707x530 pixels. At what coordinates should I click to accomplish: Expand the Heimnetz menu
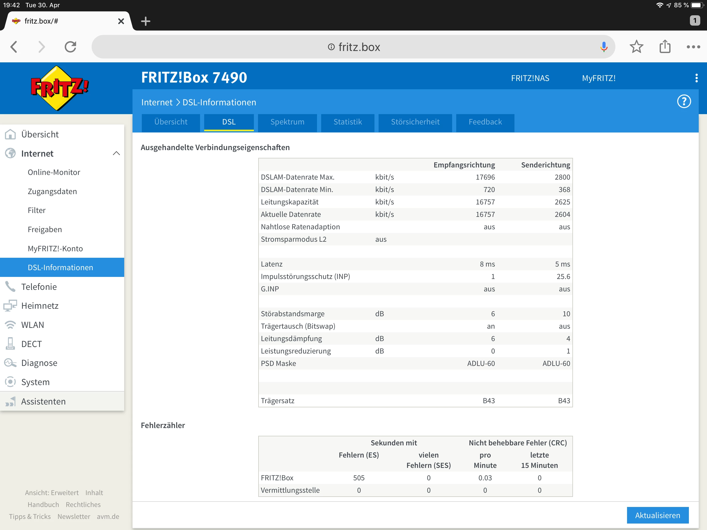pyautogui.click(x=40, y=306)
